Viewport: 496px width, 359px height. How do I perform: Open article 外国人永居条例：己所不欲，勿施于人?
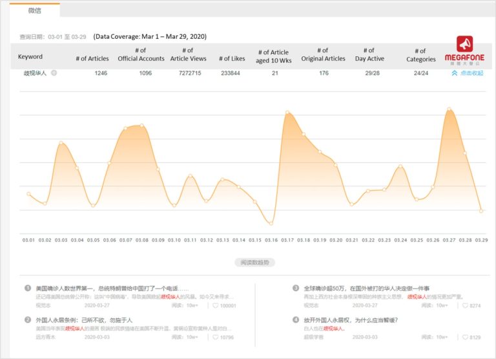pyautogui.click(x=84, y=320)
